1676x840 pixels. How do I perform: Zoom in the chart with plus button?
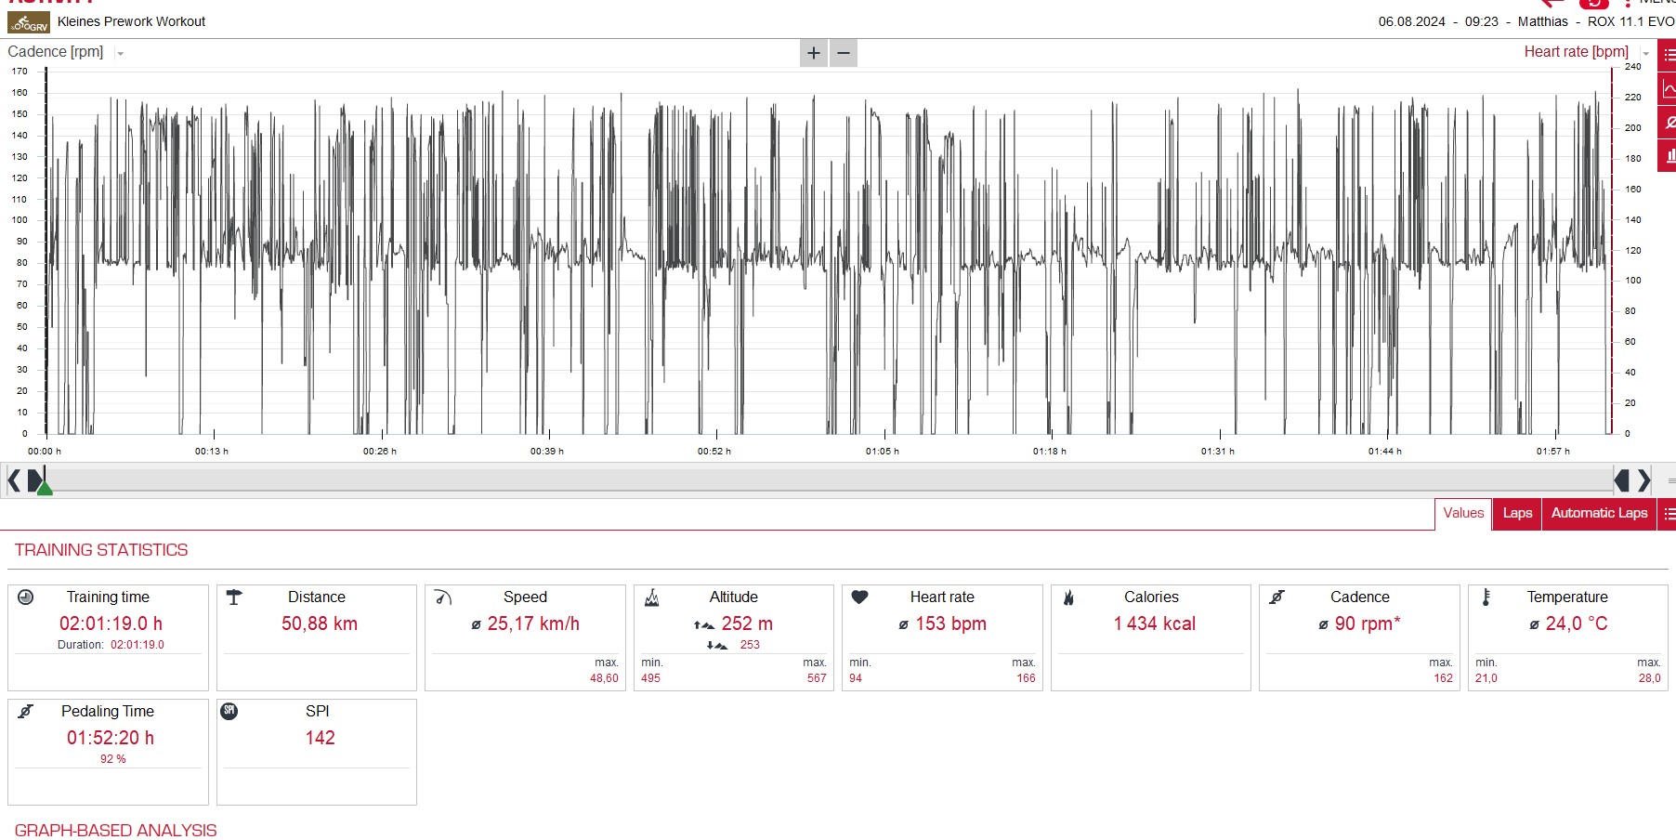814,53
